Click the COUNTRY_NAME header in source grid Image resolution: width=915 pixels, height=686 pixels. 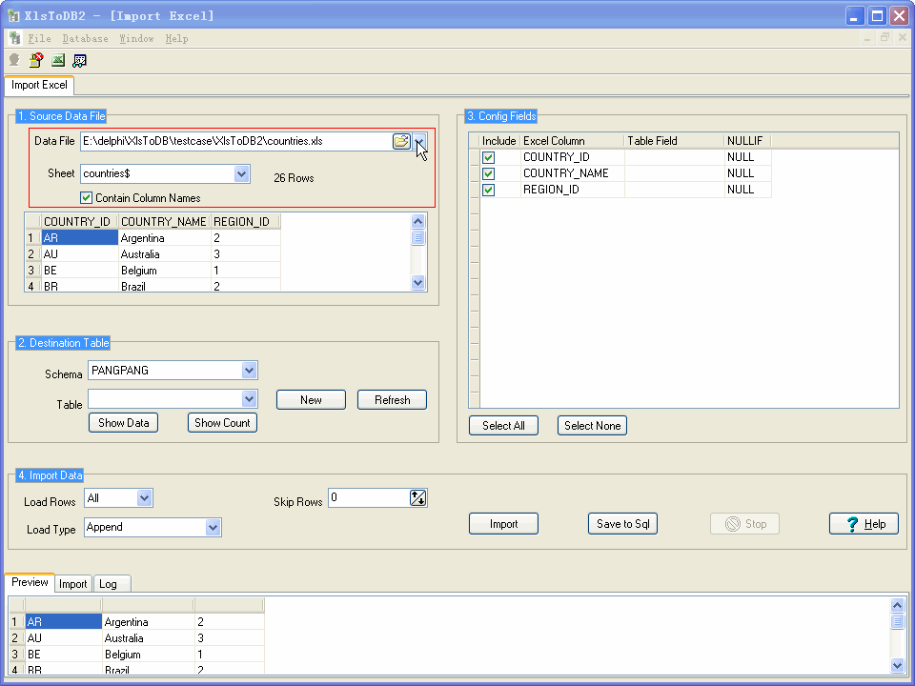pyautogui.click(x=164, y=222)
